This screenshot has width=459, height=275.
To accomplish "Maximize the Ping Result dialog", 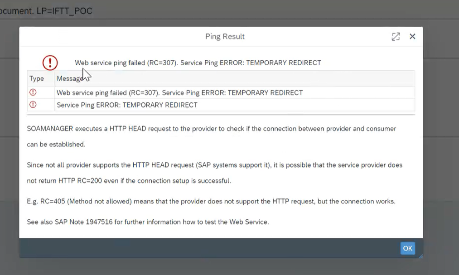I will [396, 37].
